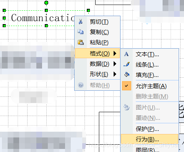Viewport: 184px width, 152px height.
Task: Open 保护(P)... dialog
Action: pos(150,129)
